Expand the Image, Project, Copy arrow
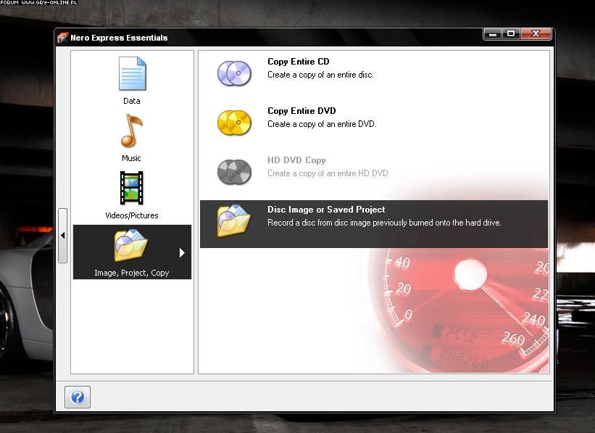The height and width of the screenshot is (433, 595). pos(182,252)
